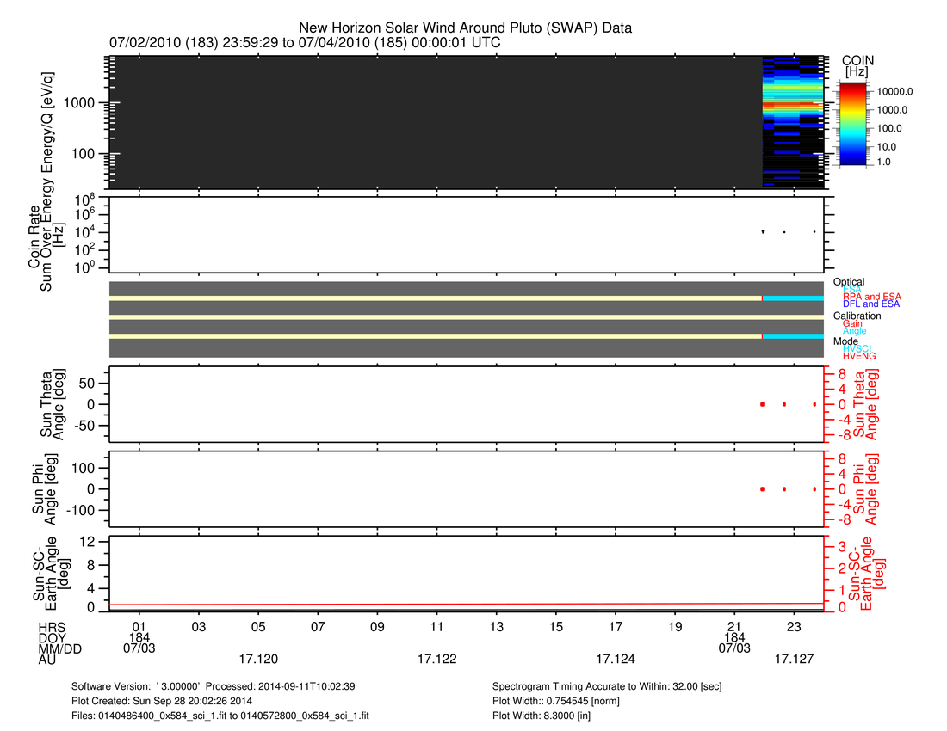Click the rightmost red point in the Sun Theta plot
This screenshot has width=947, height=731.
814,403
